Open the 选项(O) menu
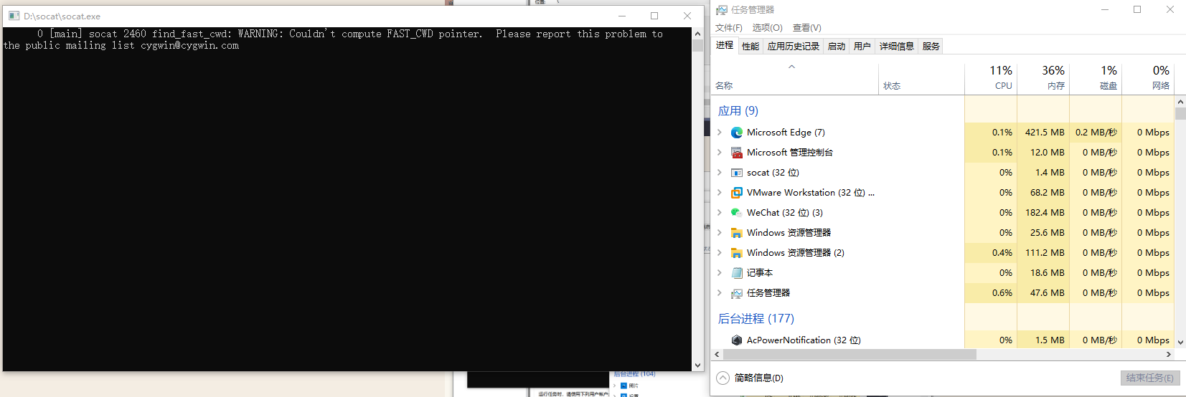The width and height of the screenshot is (1186, 397). [x=767, y=28]
